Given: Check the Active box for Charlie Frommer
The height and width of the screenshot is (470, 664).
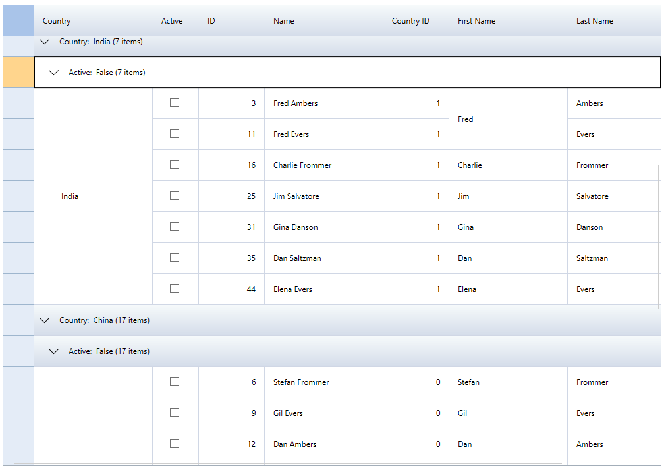Looking at the screenshot, I should (175, 165).
